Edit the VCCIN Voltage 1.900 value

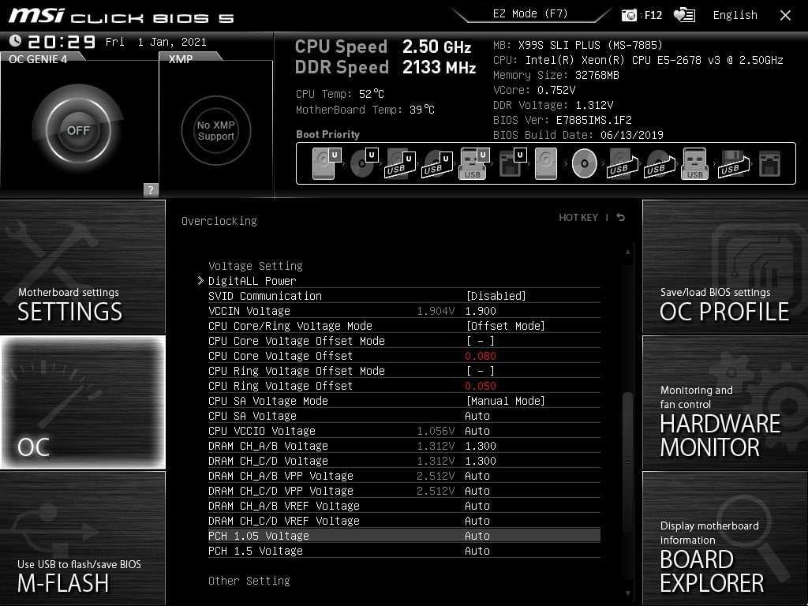481,311
